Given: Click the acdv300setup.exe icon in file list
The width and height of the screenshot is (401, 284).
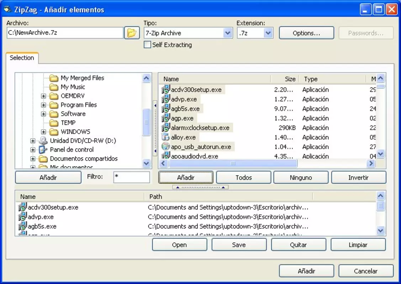Looking at the screenshot, I should click(166, 89).
